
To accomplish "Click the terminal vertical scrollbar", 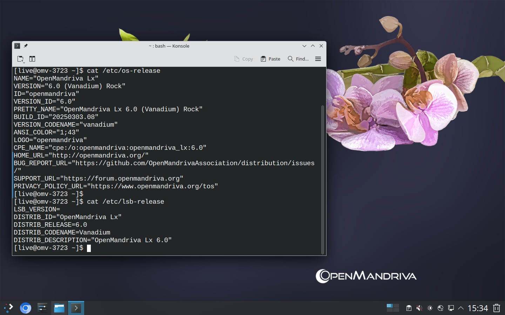I will pos(323,180).
